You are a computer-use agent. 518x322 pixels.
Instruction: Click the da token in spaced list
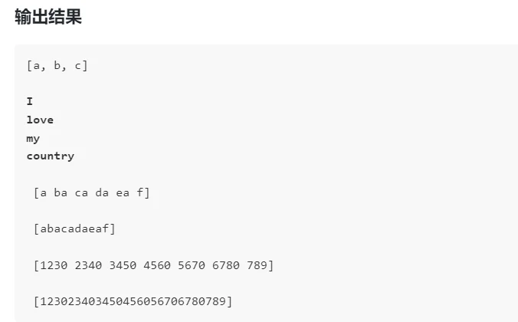coord(102,192)
